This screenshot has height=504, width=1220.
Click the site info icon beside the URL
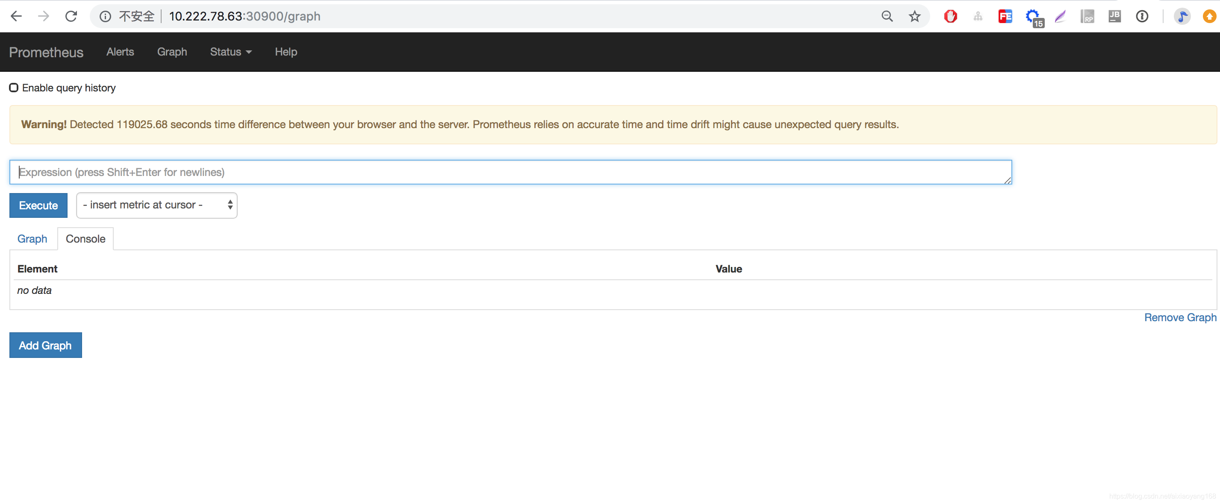tap(105, 17)
